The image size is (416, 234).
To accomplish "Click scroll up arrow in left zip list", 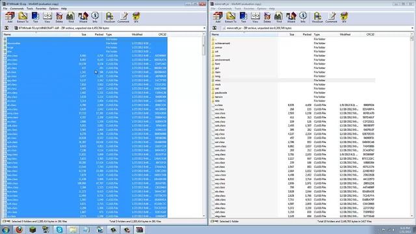I will coord(203,34).
